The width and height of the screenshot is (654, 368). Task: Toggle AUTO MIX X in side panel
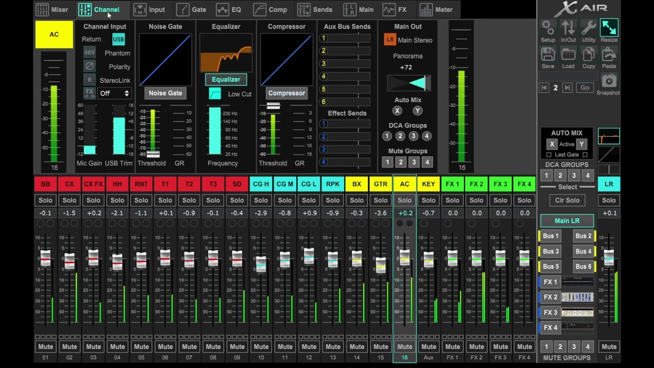tap(552, 144)
